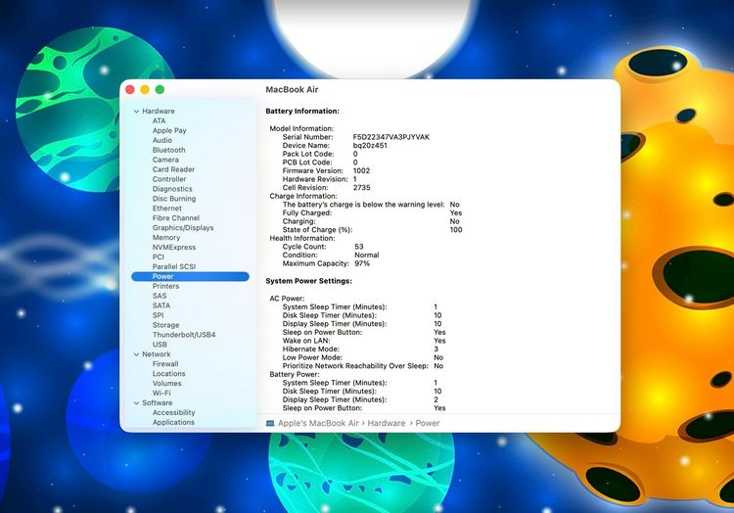Click the Charge Information label
The width and height of the screenshot is (734, 513).
302,196
